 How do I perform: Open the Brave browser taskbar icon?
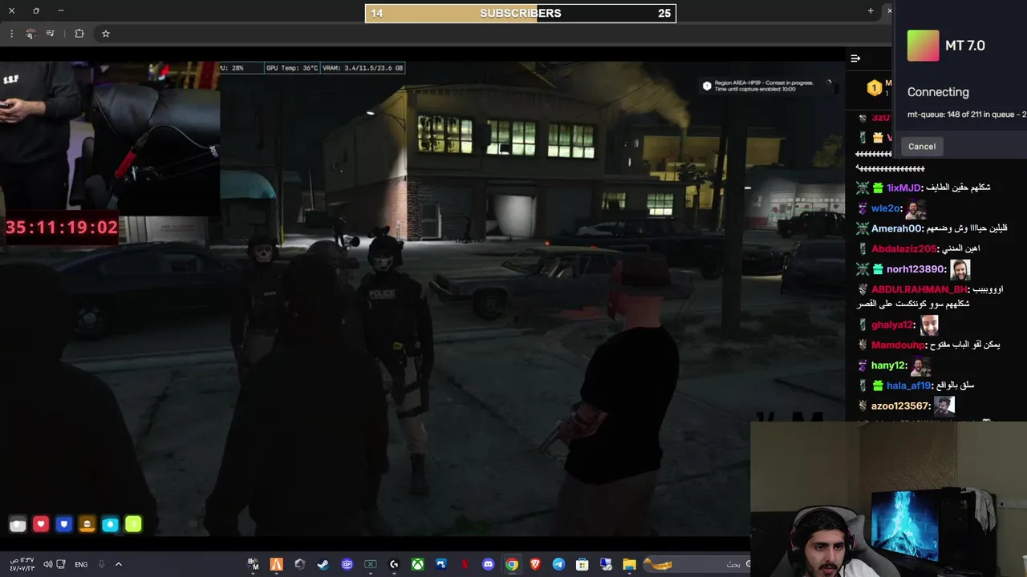pos(535,564)
